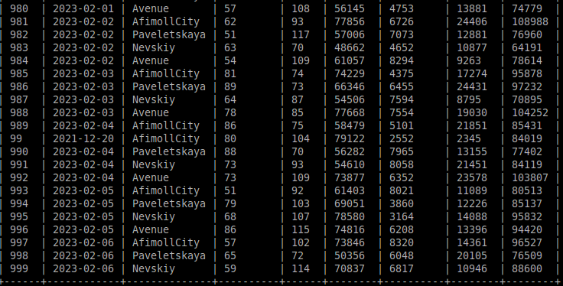Click the ID cell 985
The height and width of the screenshot is (286, 563).
pyautogui.click(x=19, y=73)
